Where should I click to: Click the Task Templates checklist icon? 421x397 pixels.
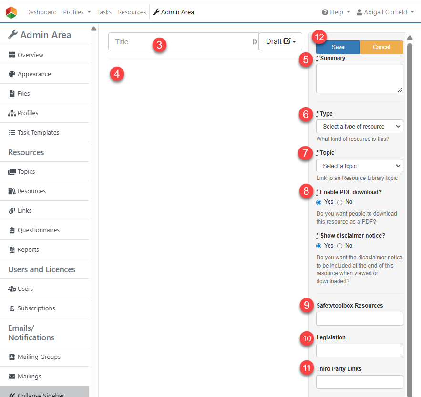click(12, 133)
